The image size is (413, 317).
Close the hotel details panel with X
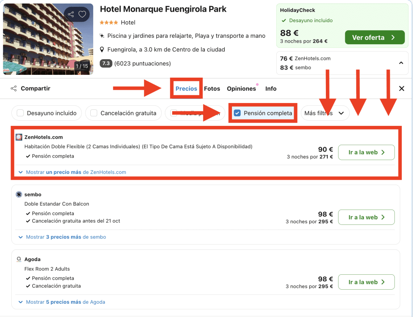pyautogui.click(x=401, y=89)
